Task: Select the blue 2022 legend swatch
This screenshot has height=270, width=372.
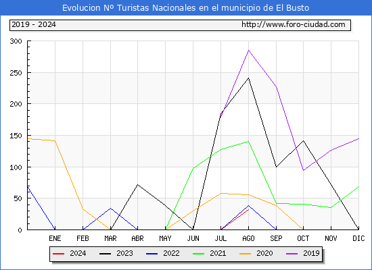Action: tap(152, 254)
